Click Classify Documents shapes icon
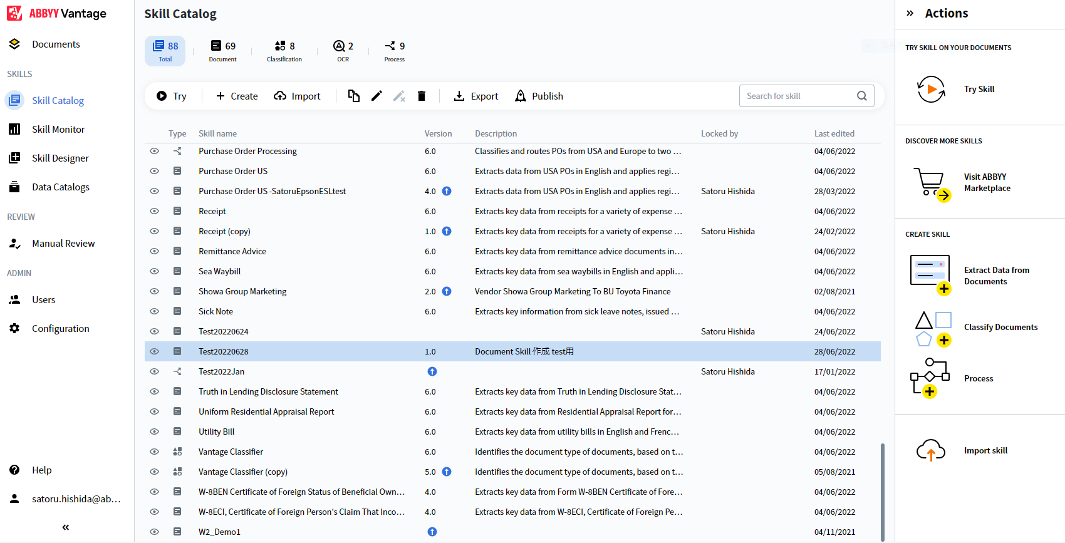Viewport: 1065px width, 543px height. point(933,329)
